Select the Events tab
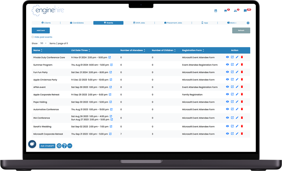 tap(108, 23)
